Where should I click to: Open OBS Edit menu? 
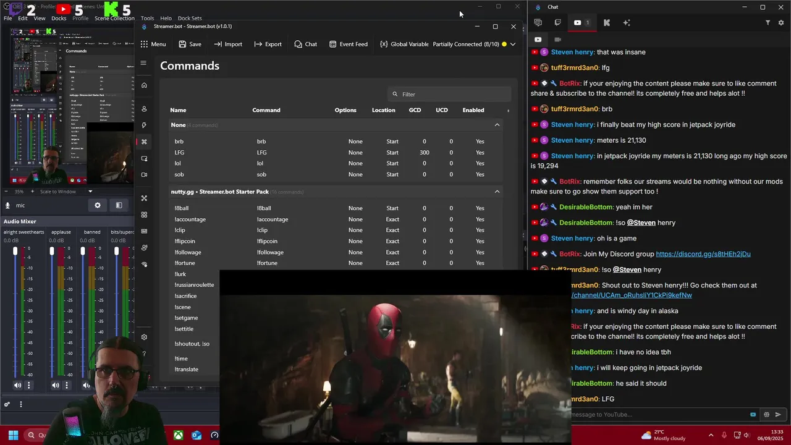[x=22, y=19]
